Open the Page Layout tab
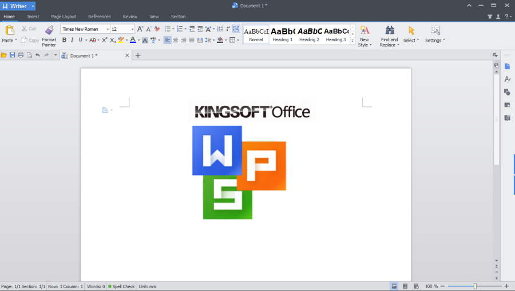Image resolution: width=515 pixels, height=291 pixels. click(x=64, y=17)
